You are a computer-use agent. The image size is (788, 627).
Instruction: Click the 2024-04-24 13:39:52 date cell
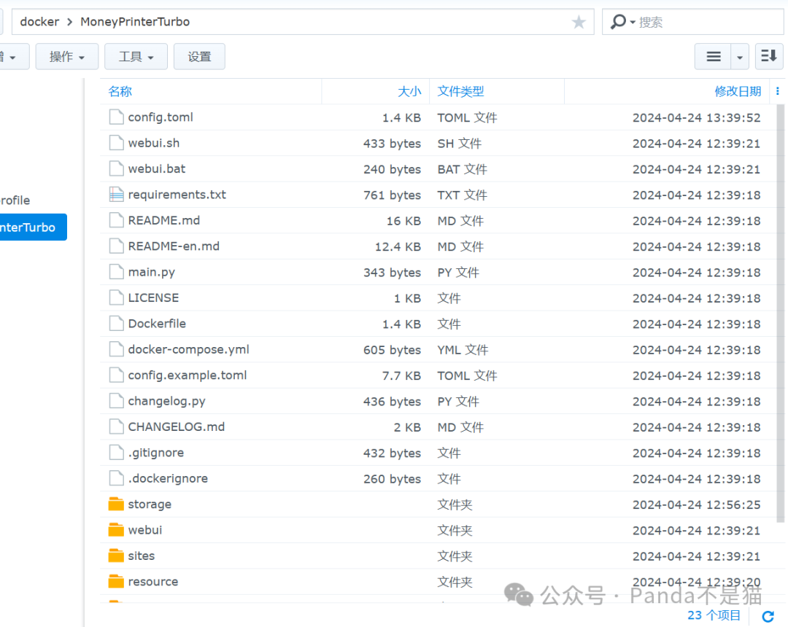[x=697, y=117]
